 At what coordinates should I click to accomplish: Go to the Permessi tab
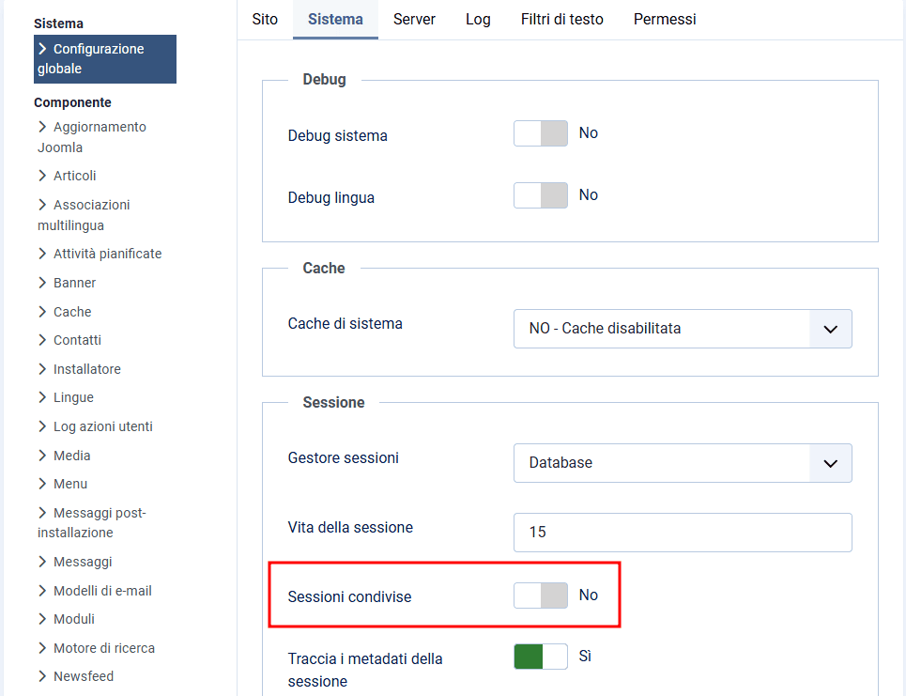[665, 19]
